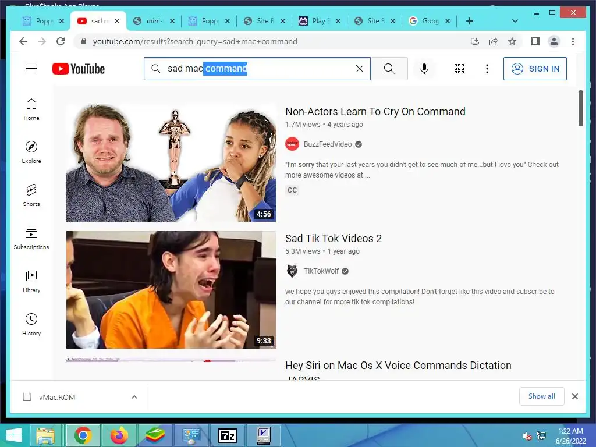Click the magnifier search button

[x=389, y=69]
